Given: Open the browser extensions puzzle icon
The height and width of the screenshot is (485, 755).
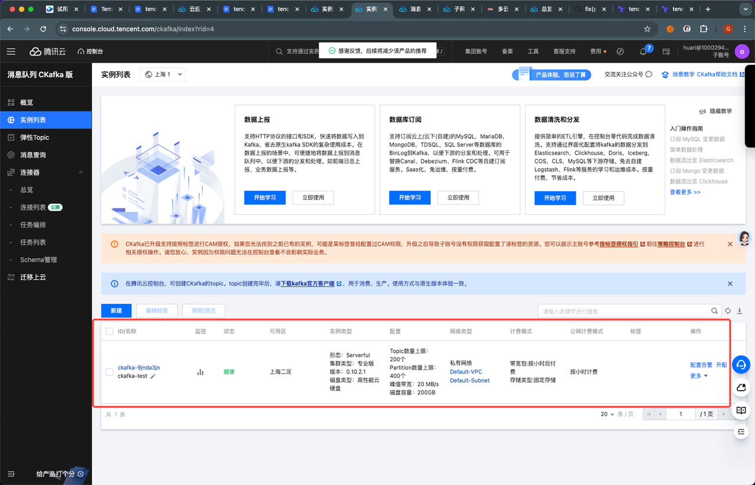Looking at the screenshot, I should click(x=704, y=28).
